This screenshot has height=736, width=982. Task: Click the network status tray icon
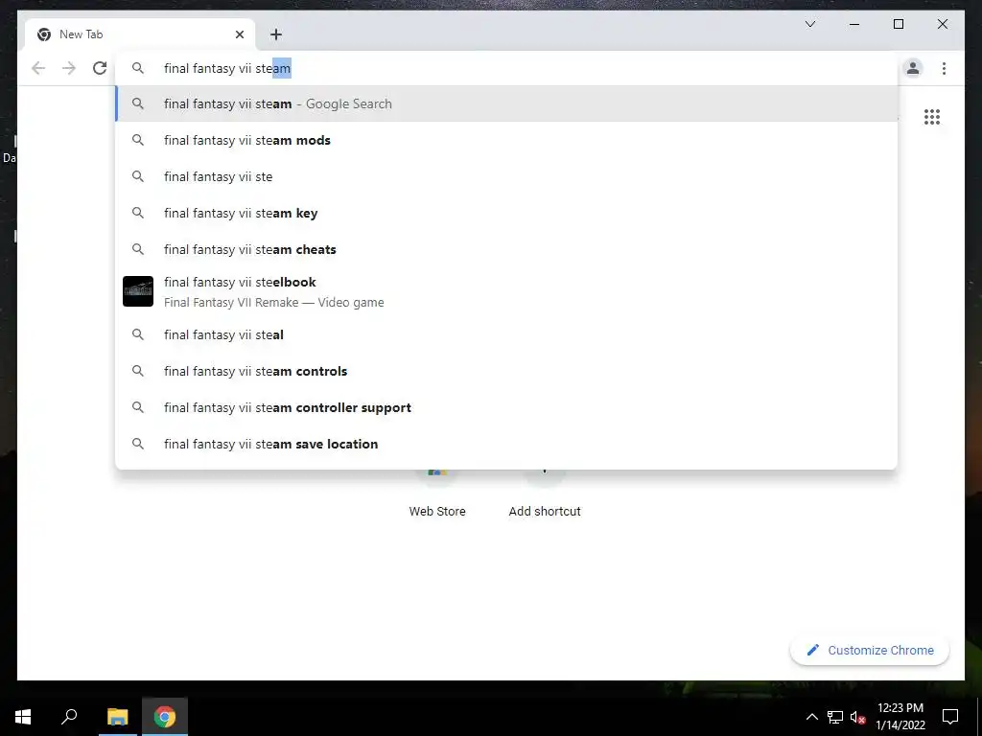[x=835, y=717]
